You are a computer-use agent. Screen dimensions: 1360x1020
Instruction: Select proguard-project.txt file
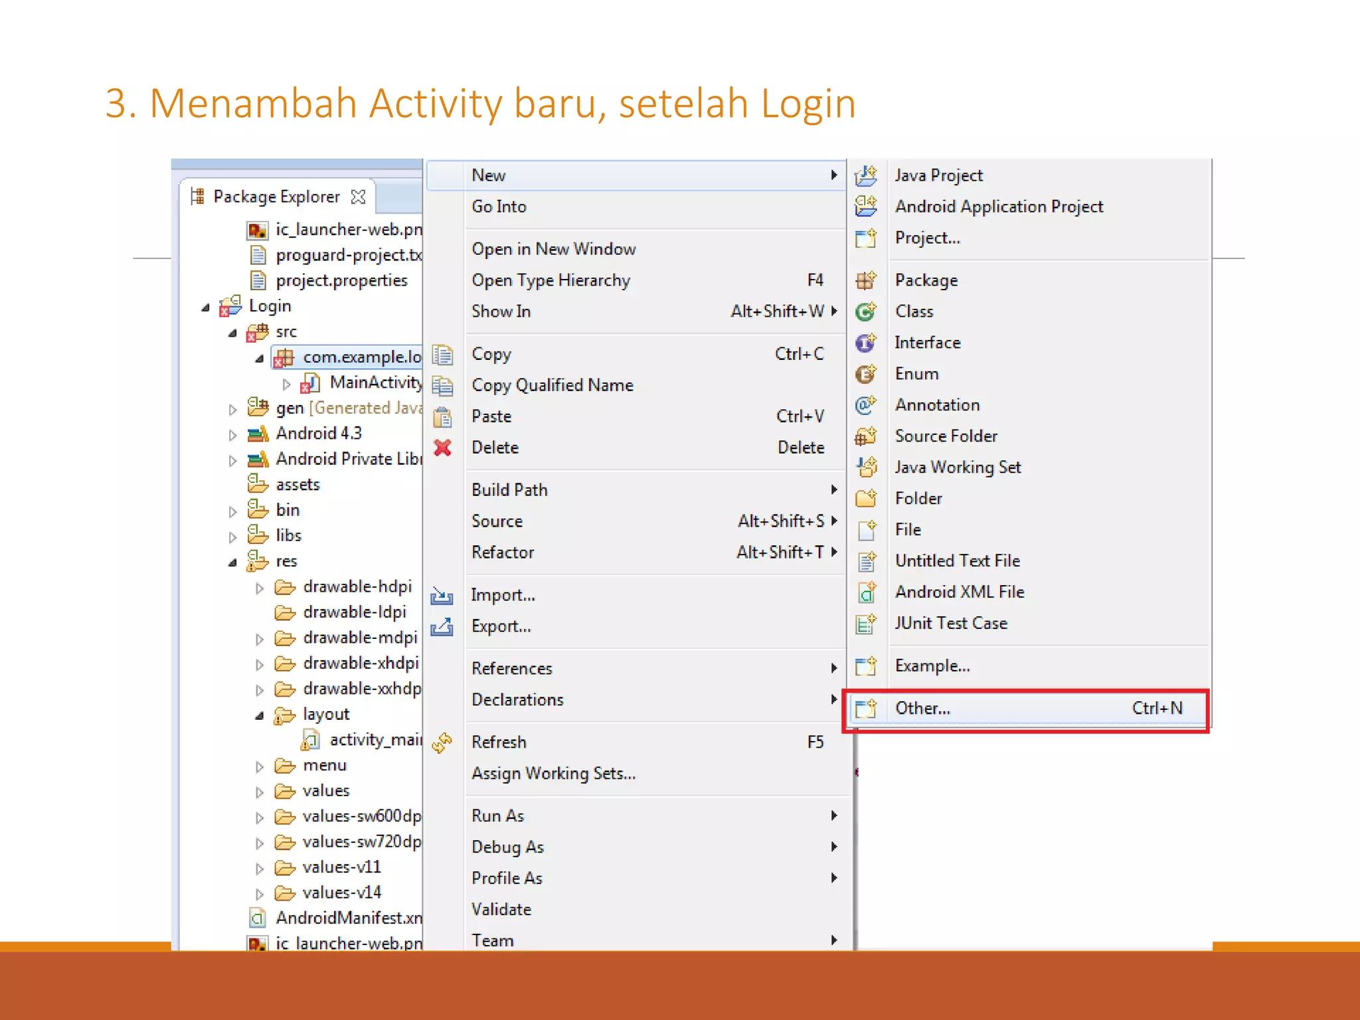click(x=335, y=256)
